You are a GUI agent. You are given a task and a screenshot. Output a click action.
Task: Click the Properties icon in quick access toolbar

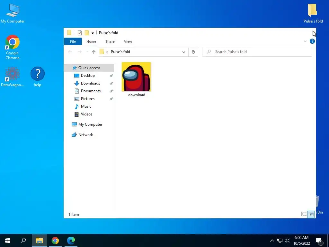click(x=80, y=33)
